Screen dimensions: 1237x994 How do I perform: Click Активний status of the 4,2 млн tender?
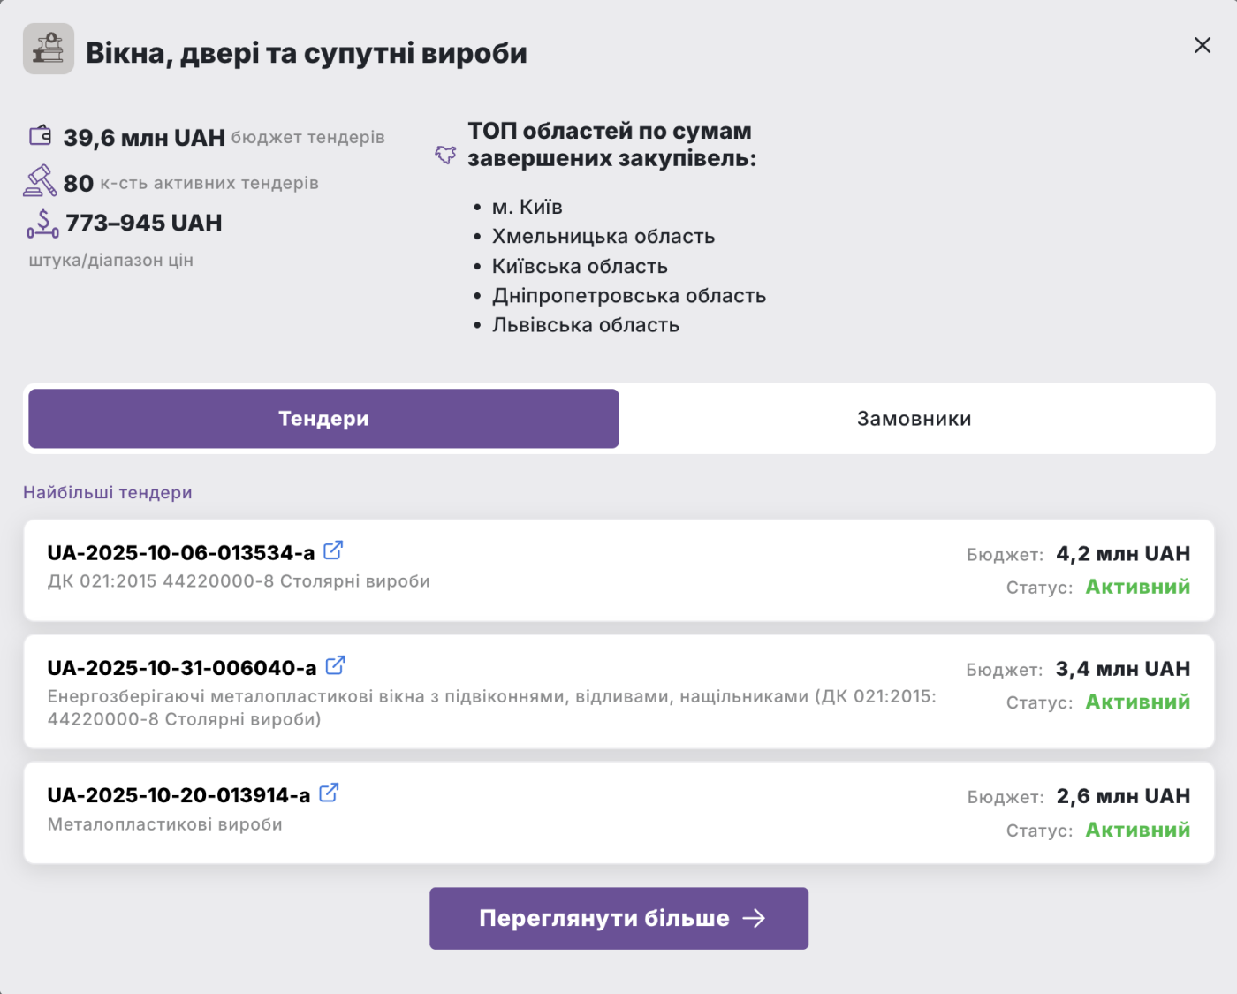1137,587
